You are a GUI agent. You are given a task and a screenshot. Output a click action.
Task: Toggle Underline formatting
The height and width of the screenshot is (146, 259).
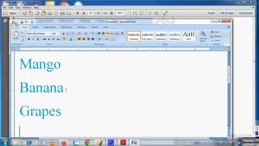[x=38, y=39]
